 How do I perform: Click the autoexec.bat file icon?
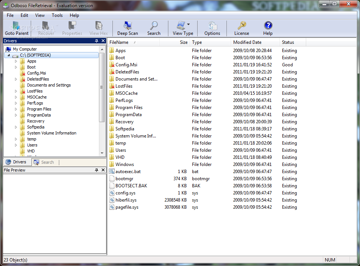112,171
